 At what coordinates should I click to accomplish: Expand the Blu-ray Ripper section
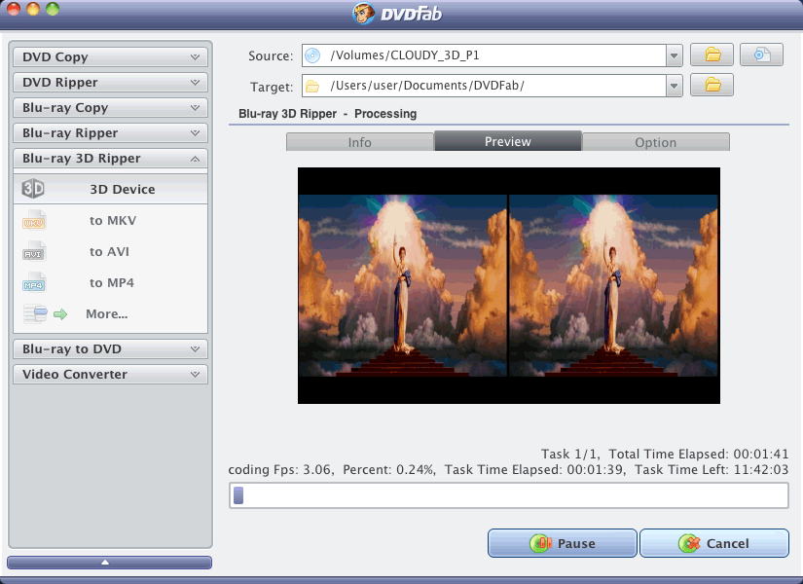point(110,133)
